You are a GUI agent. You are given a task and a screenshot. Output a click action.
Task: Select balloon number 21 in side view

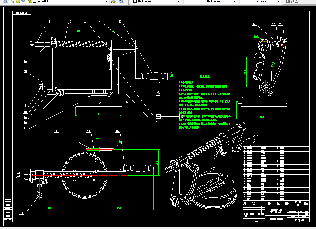[280, 24]
